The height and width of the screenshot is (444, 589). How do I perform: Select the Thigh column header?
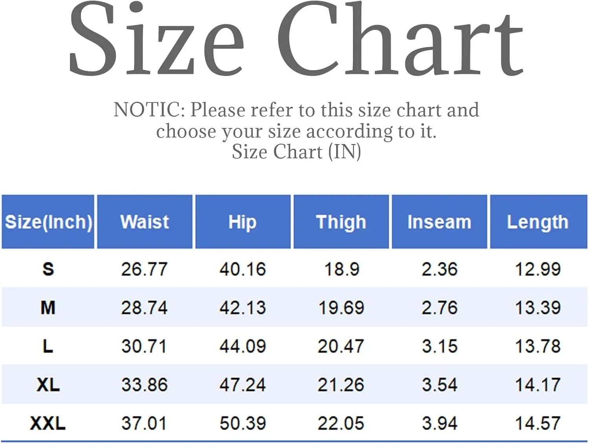(x=341, y=222)
